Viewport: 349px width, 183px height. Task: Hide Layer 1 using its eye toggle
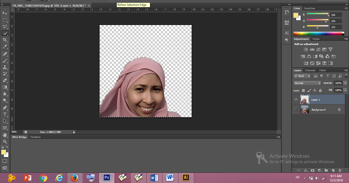coord(295,99)
